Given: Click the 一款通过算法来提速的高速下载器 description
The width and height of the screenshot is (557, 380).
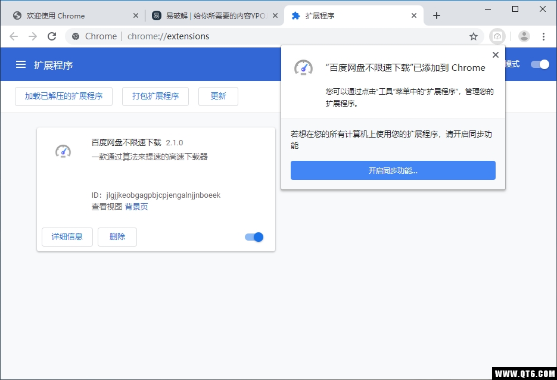Looking at the screenshot, I should point(150,157).
